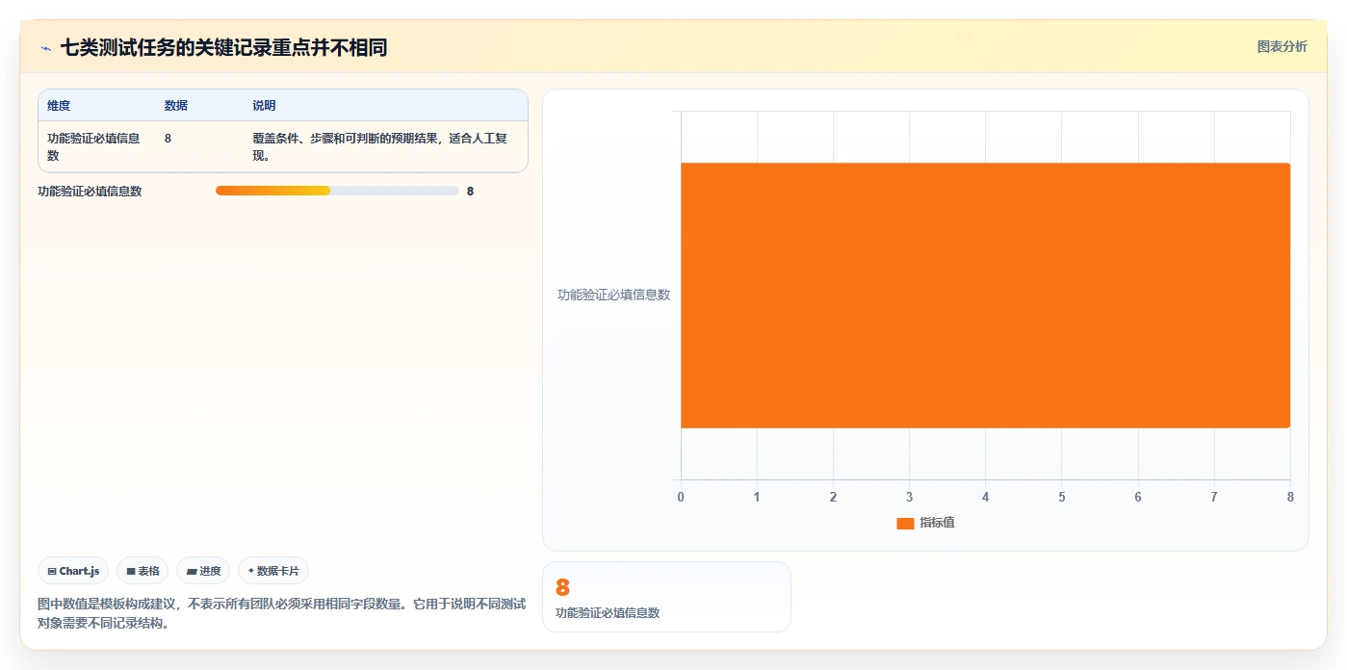This screenshot has width=1347, height=670.
Task: Click the 图表分析 label in header
Action: coord(1282,46)
